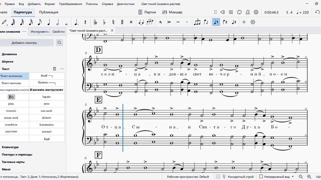Open the Правка menu

[10, 4]
